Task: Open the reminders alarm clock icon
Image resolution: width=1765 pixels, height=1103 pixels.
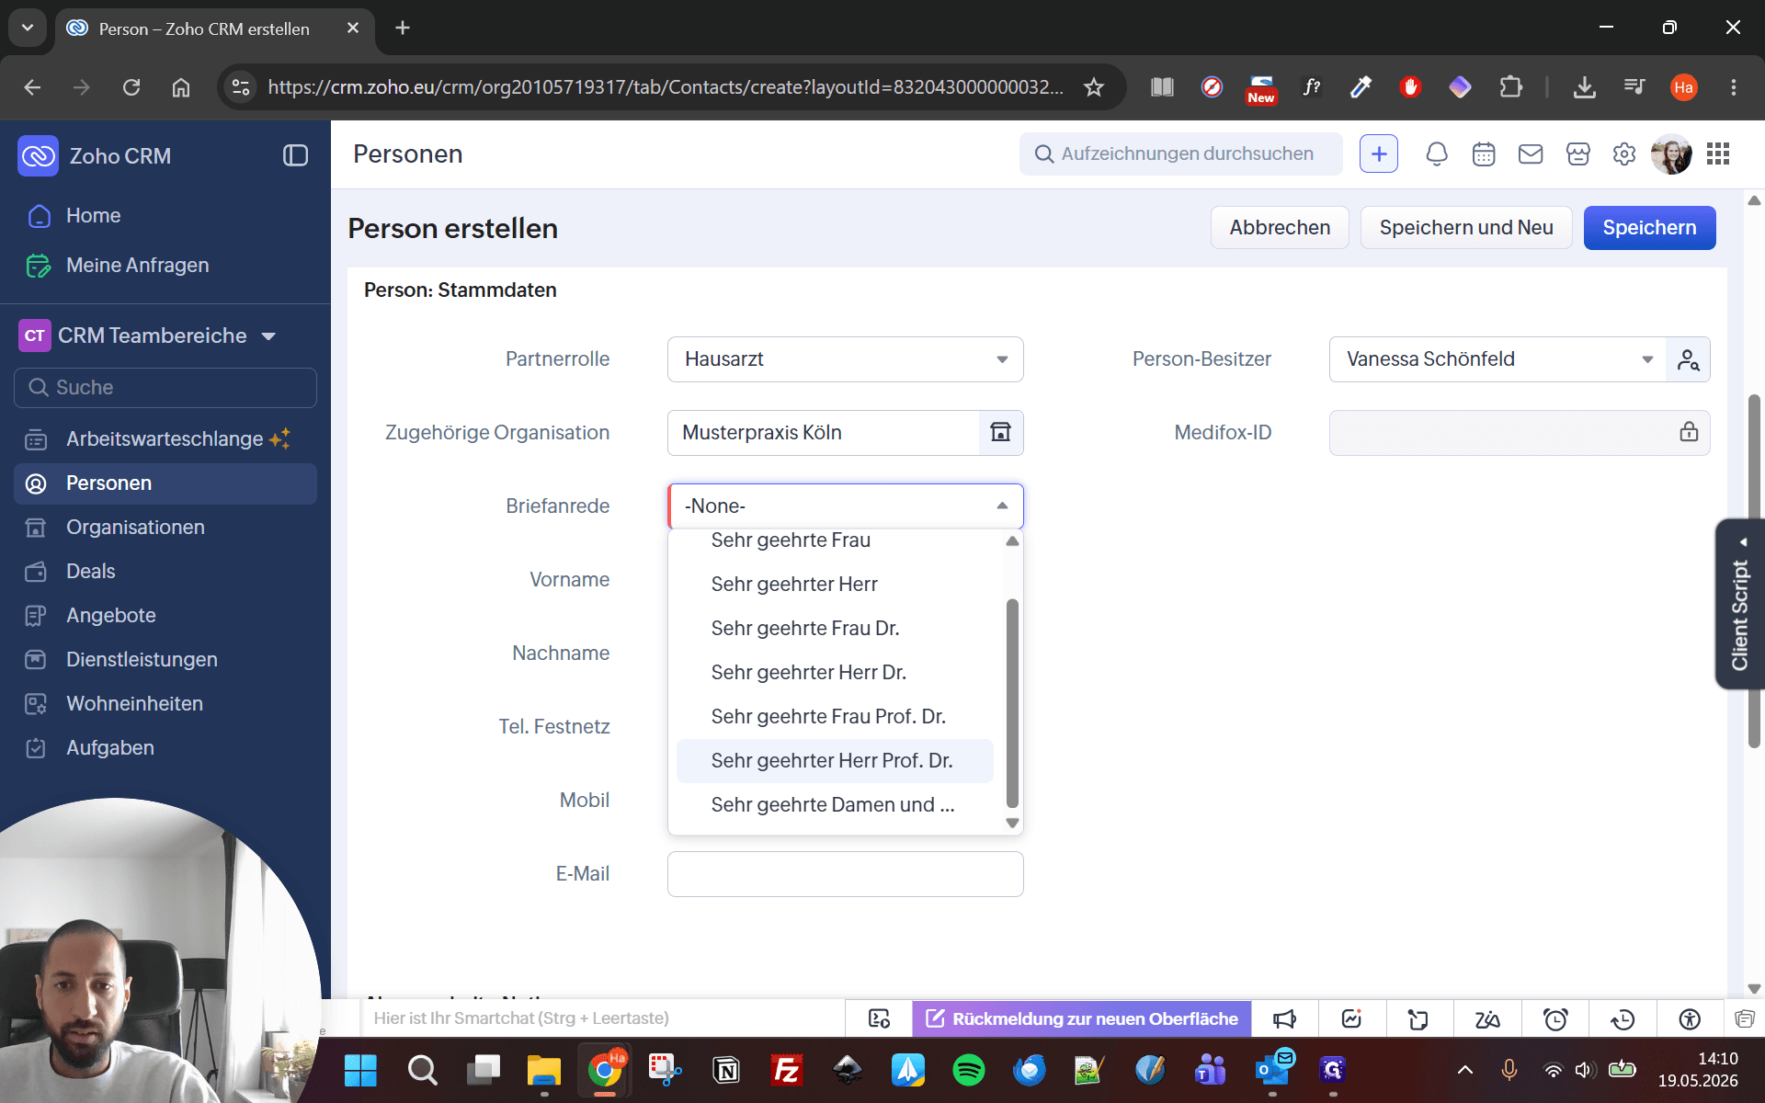Action: 1555,1018
